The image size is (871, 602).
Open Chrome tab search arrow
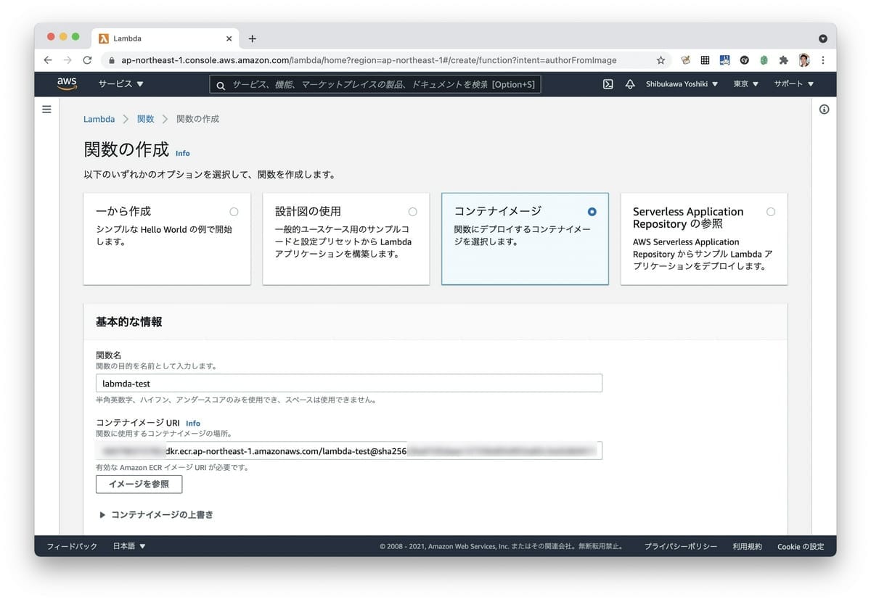pyautogui.click(x=822, y=38)
